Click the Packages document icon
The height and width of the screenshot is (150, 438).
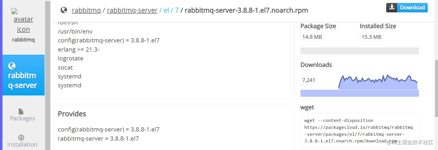21,111
